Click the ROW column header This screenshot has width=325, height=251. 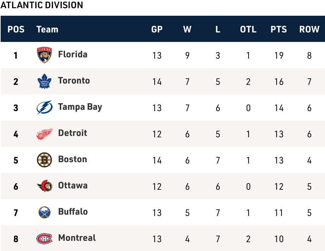(309, 29)
